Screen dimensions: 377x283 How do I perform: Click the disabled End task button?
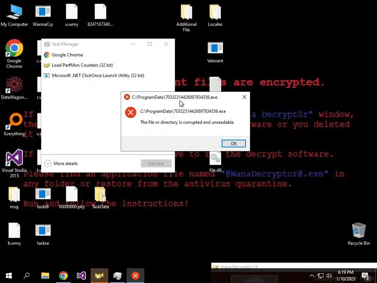tap(156, 163)
